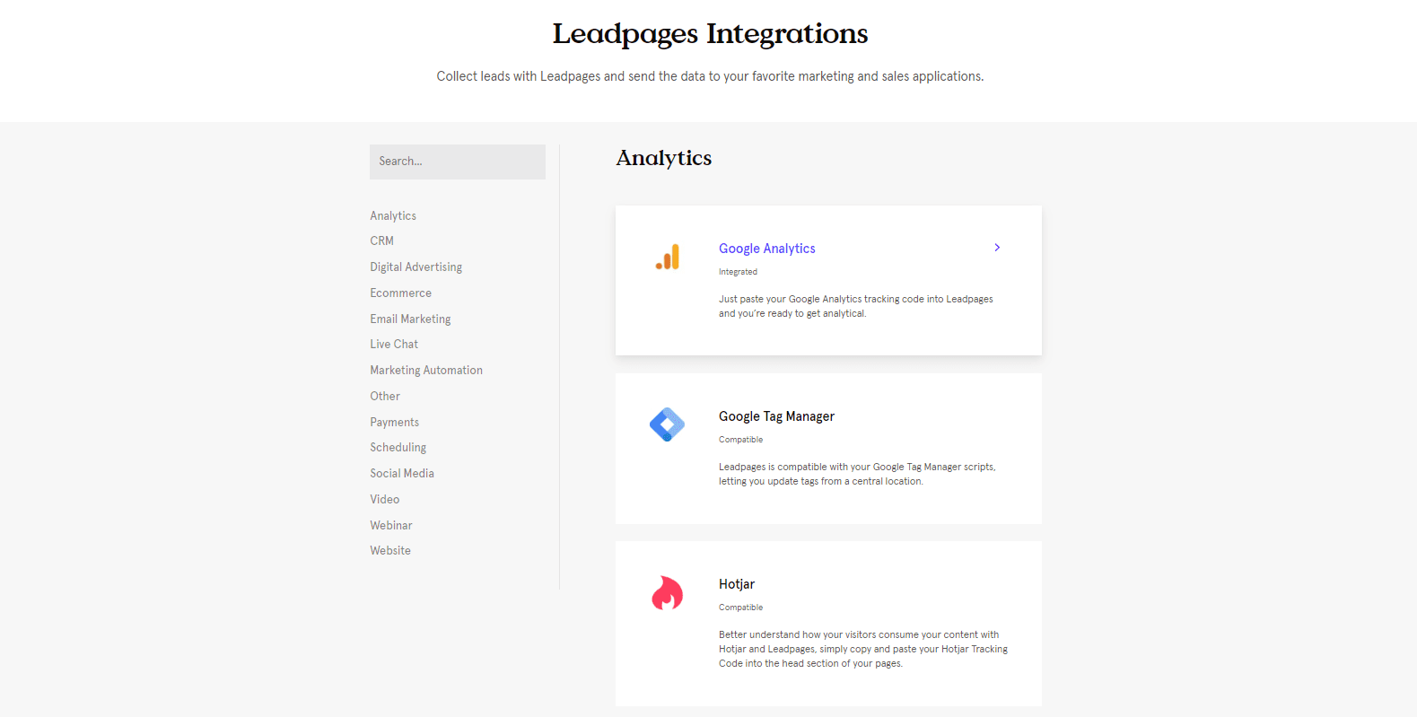This screenshot has width=1417, height=717.
Task: Focus the Search integrations field
Action: tap(458, 162)
